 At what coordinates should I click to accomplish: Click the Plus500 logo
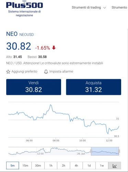pyautogui.click(x=24, y=5)
